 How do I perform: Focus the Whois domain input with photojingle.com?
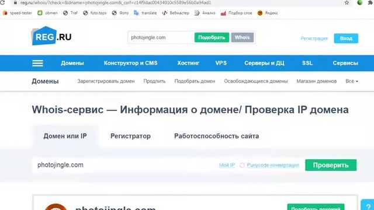[124, 165]
